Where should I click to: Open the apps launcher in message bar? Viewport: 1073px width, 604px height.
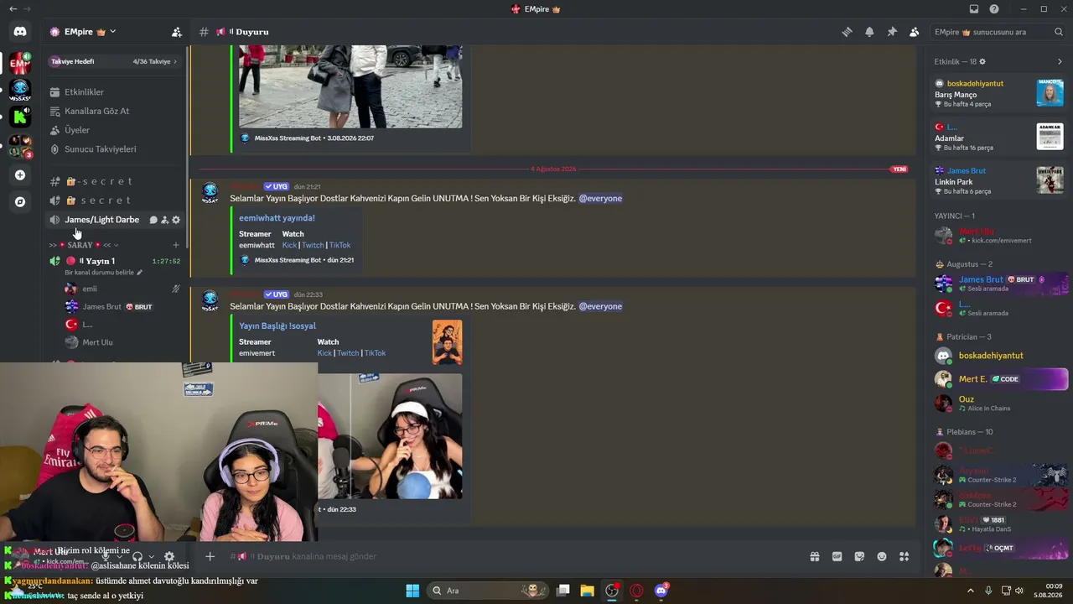(904, 556)
